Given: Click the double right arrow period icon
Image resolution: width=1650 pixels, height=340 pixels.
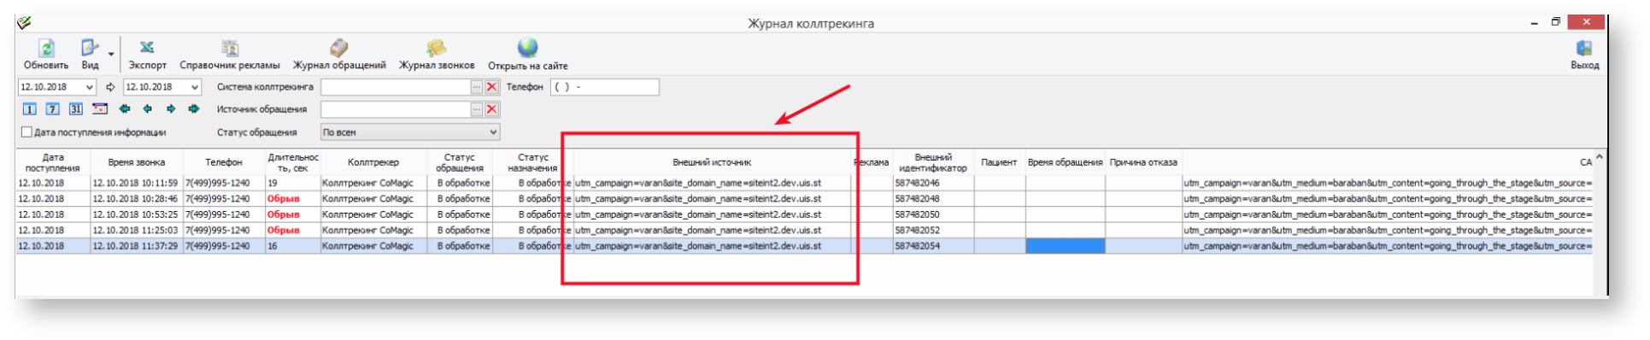Looking at the screenshot, I should pos(194,109).
